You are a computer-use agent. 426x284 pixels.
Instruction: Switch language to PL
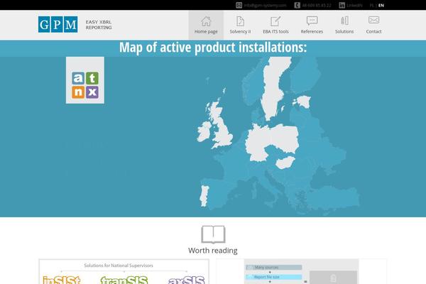[372, 5]
